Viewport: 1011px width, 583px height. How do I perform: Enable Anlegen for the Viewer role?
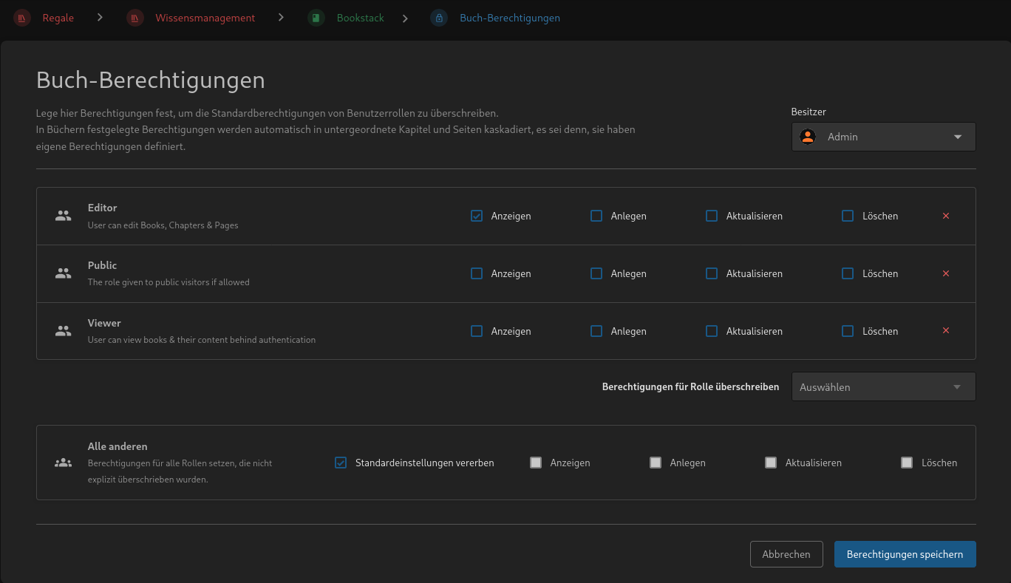(596, 331)
